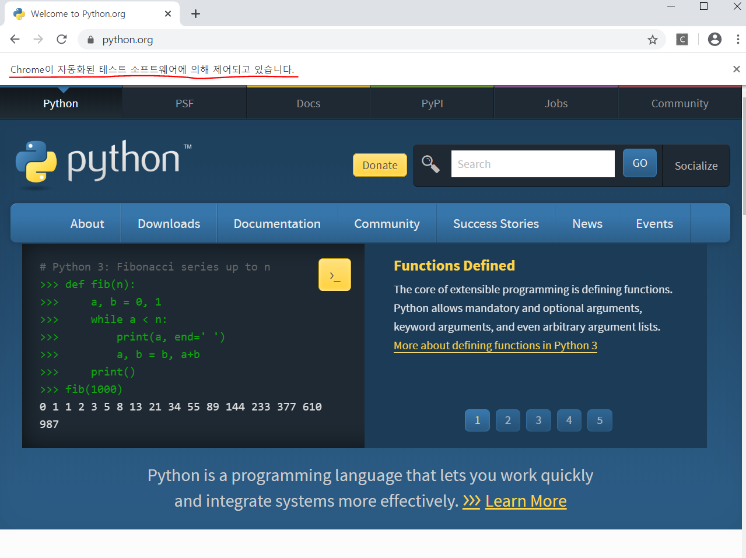
Task: Select the Python top navigation tab
Action: (61, 103)
